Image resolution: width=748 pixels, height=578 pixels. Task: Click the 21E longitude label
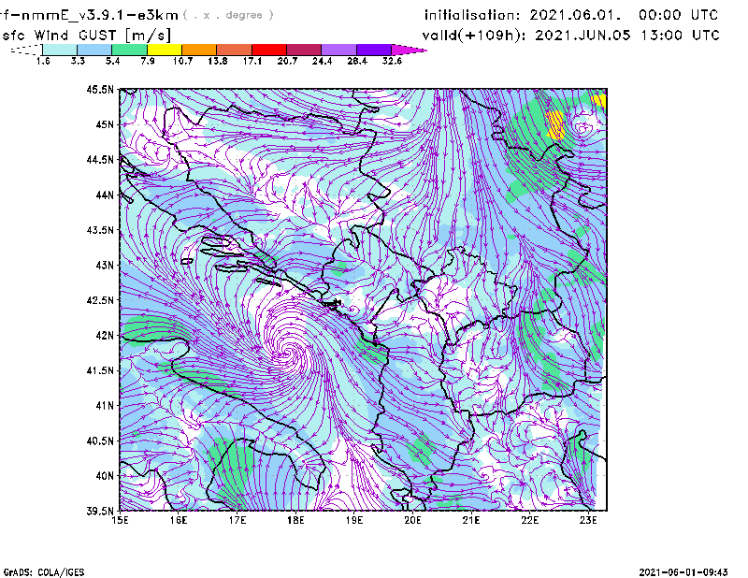(x=471, y=520)
